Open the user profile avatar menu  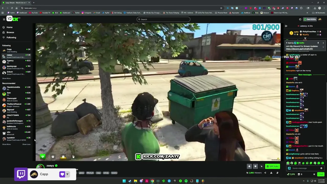coord(320,19)
